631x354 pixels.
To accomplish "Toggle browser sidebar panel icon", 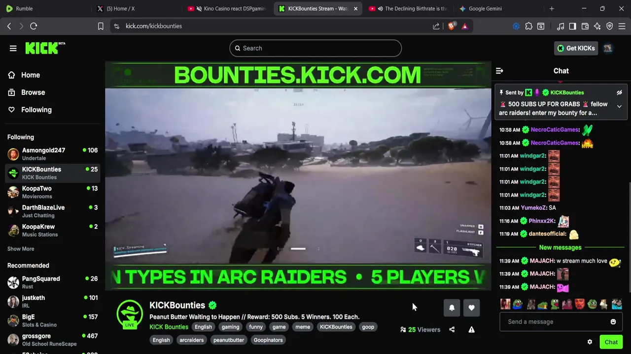I will pyautogui.click(x=572, y=26).
